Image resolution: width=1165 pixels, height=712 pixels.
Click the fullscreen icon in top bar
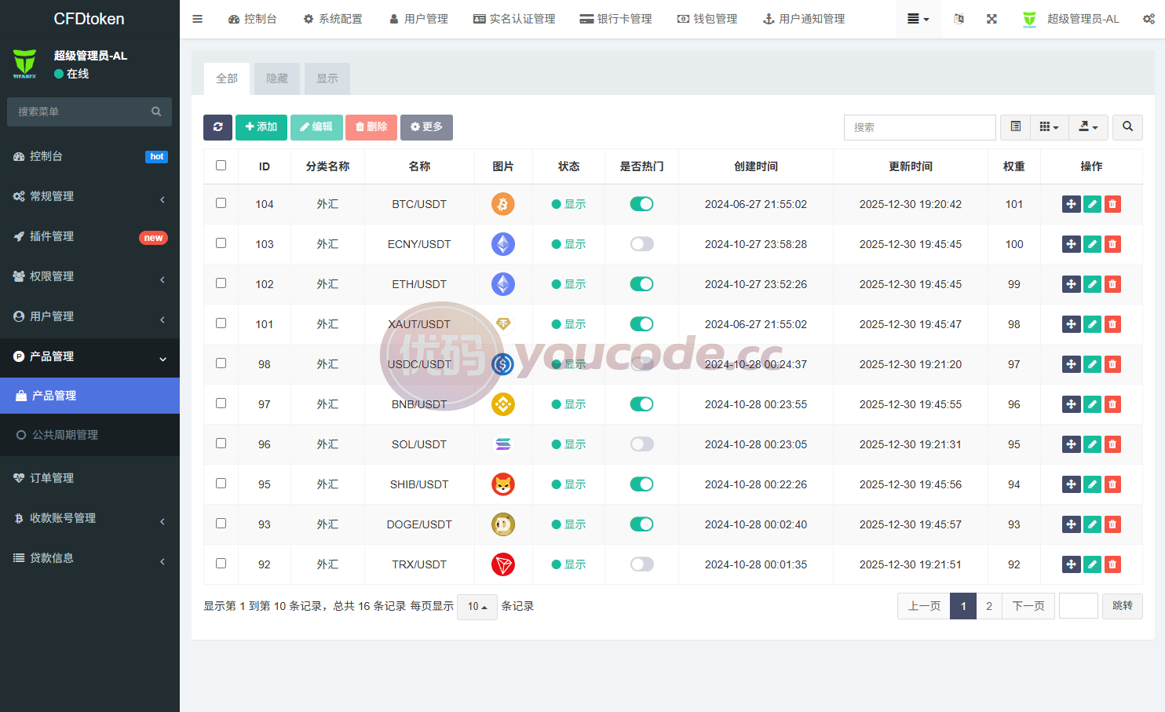992,19
